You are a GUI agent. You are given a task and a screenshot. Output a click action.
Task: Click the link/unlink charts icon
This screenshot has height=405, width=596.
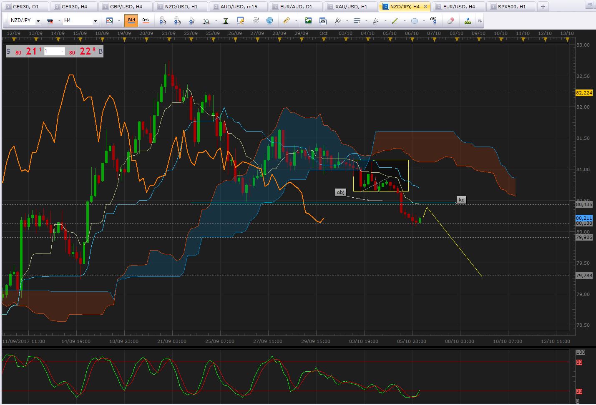tap(50, 21)
